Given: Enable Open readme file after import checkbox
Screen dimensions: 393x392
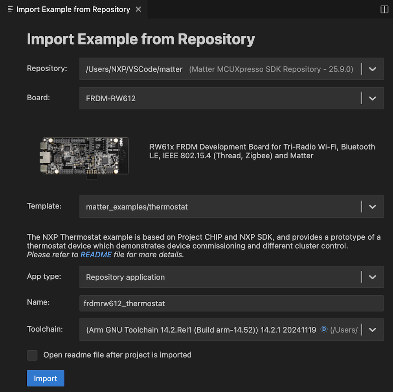Looking at the screenshot, I should pyautogui.click(x=32, y=355).
